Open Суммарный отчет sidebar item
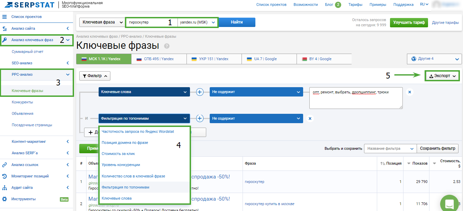The height and width of the screenshot is (211, 463). [27, 52]
